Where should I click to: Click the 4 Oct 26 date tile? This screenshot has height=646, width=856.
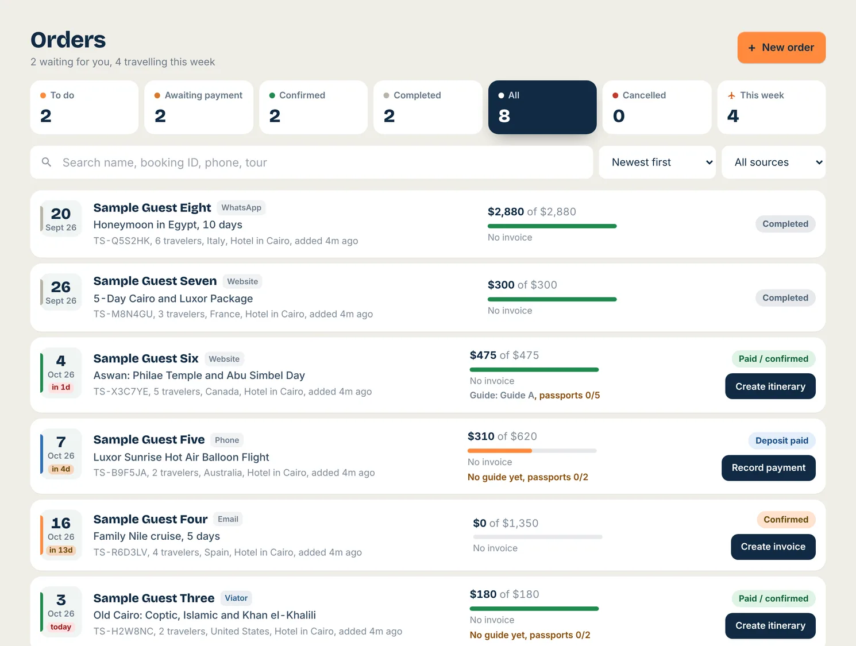(x=61, y=373)
